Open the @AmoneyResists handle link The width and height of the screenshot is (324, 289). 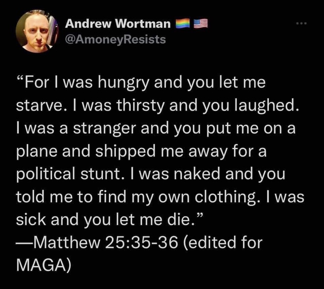tap(115, 39)
